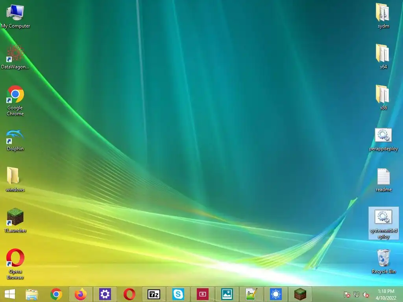Select the Opera Browser desktop shortcut
The height and width of the screenshot is (302, 403).
click(15, 264)
